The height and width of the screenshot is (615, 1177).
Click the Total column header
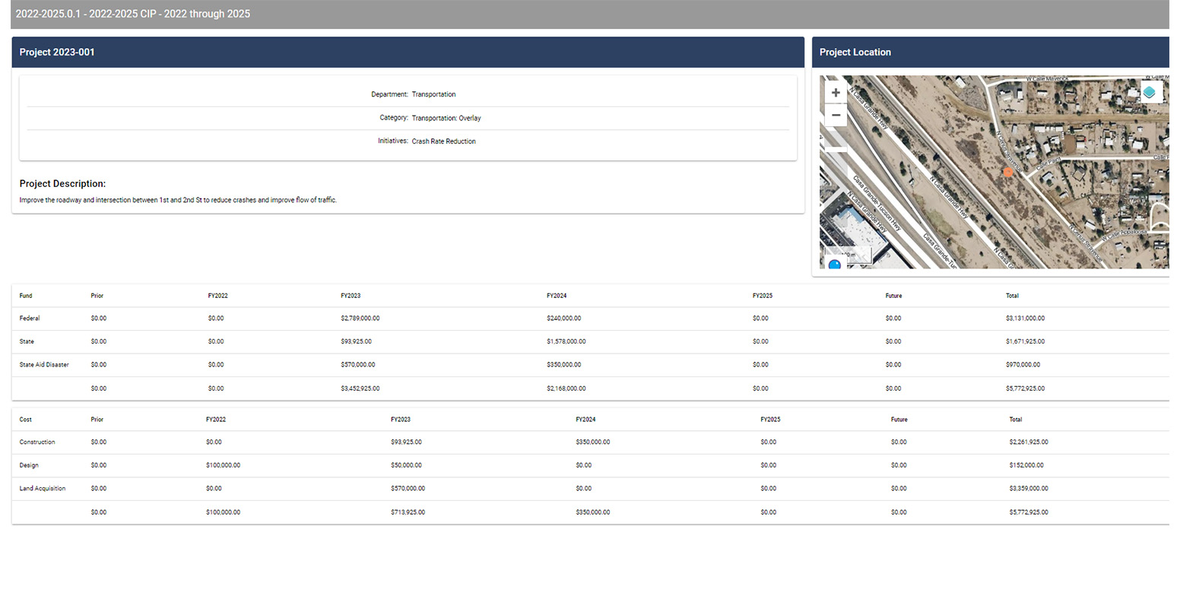[1012, 296]
